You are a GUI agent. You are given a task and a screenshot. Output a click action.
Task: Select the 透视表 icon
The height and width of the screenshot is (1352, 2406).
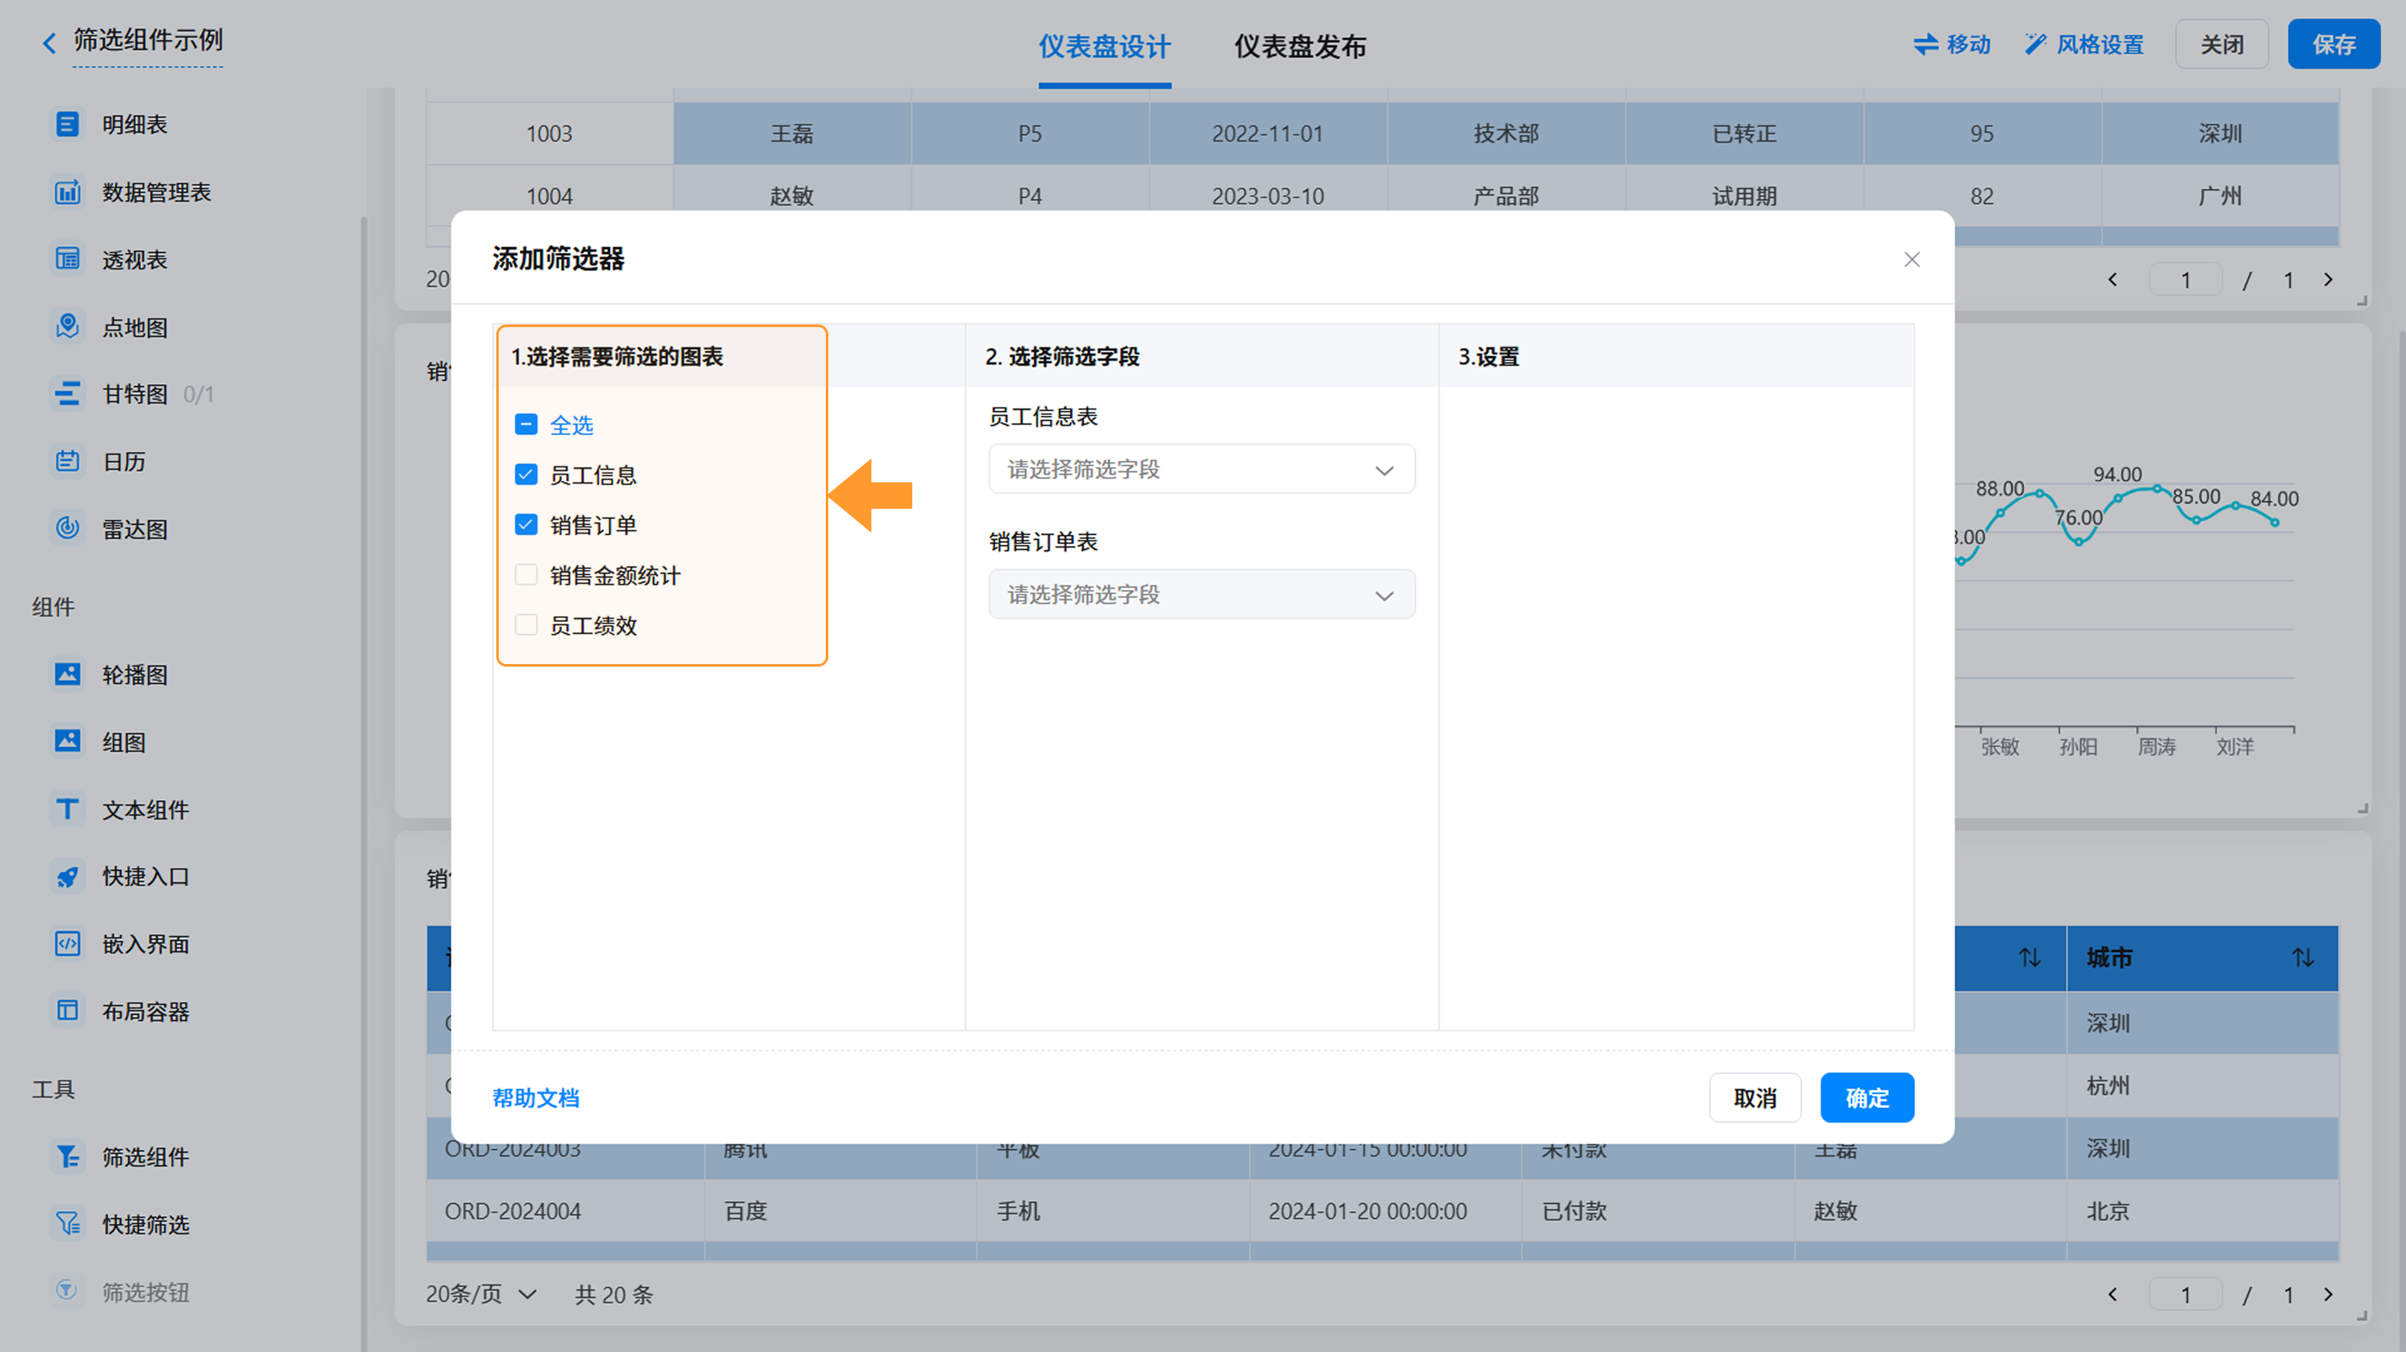click(67, 259)
